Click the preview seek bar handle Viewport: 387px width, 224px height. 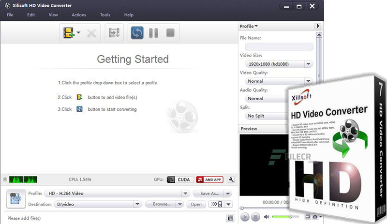(242, 208)
